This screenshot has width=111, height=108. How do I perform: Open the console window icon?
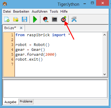click(x=54, y=19)
